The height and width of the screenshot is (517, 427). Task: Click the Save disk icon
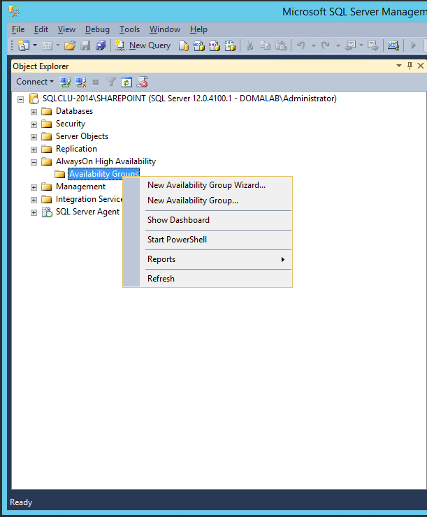[x=85, y=45]
